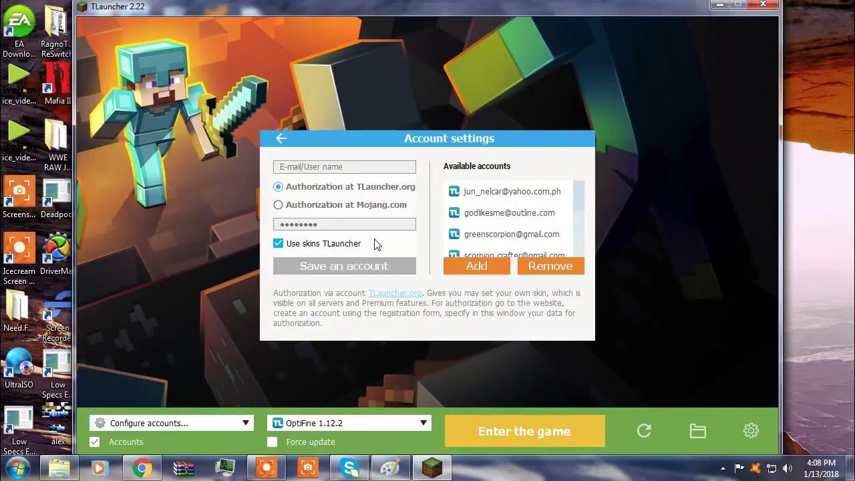855x481 pixels.
Task: Enable the Force update checkbox
Action: point(272,442)
